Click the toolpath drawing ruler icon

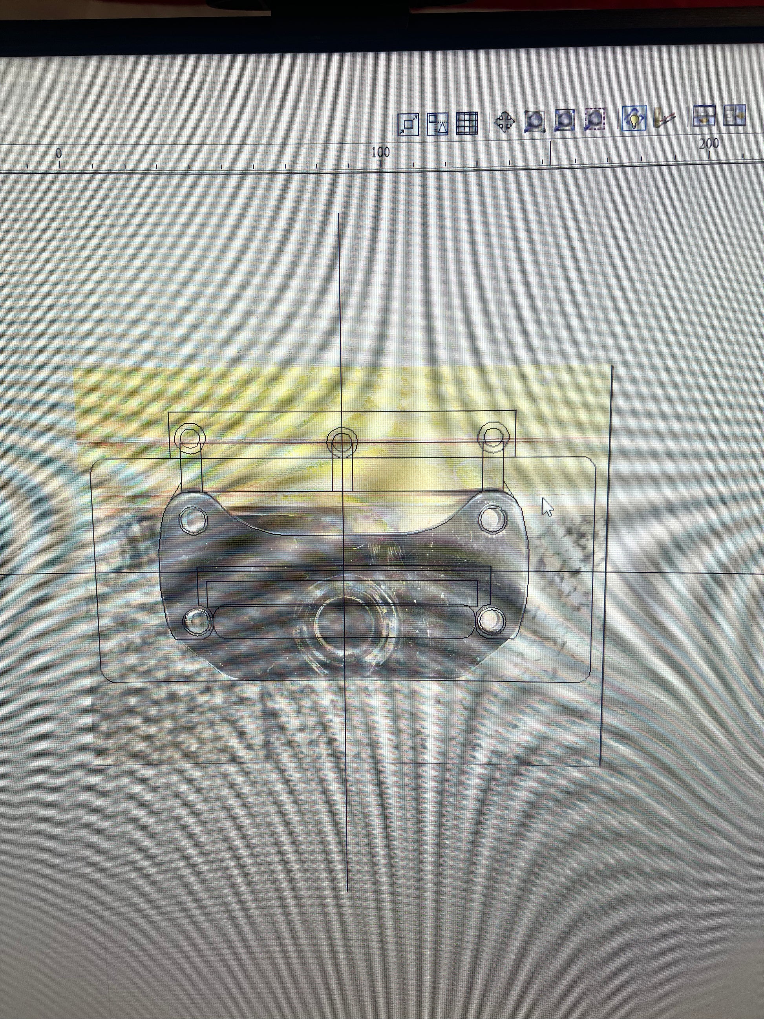pos(663,118)
